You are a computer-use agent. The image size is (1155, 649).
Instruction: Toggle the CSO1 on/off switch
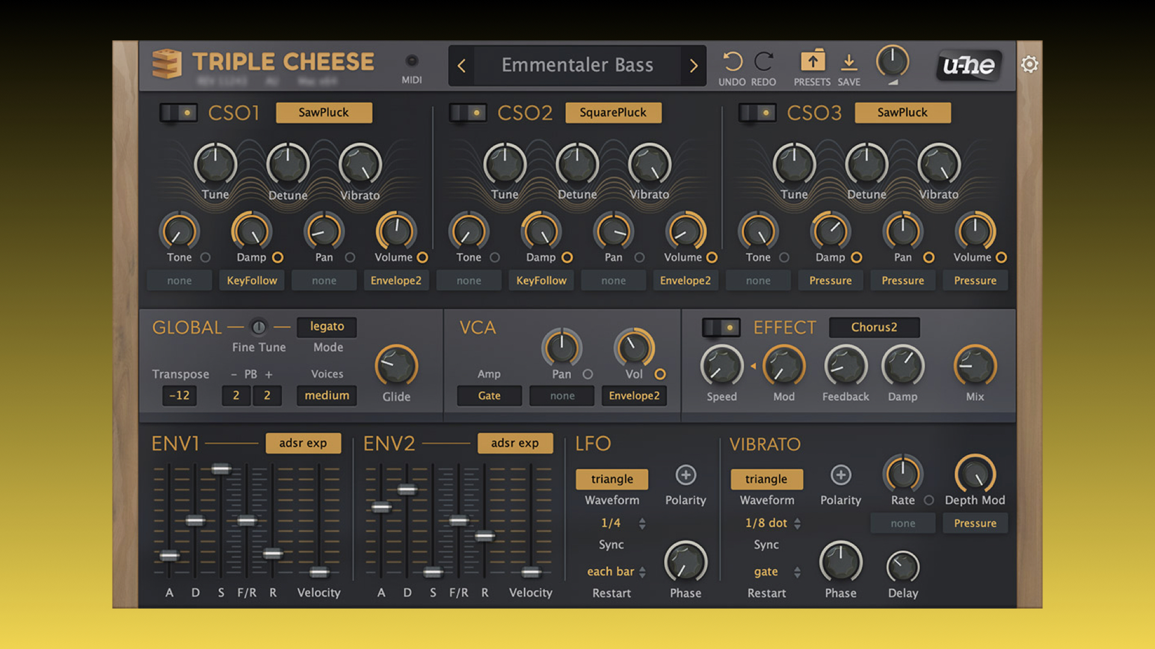[x=178, y=113]
